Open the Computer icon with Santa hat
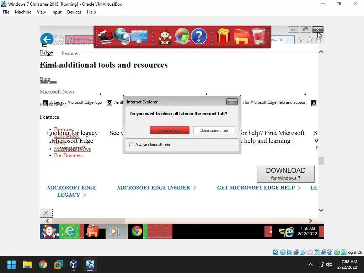364x273 pixels. (x=105, y=37)
